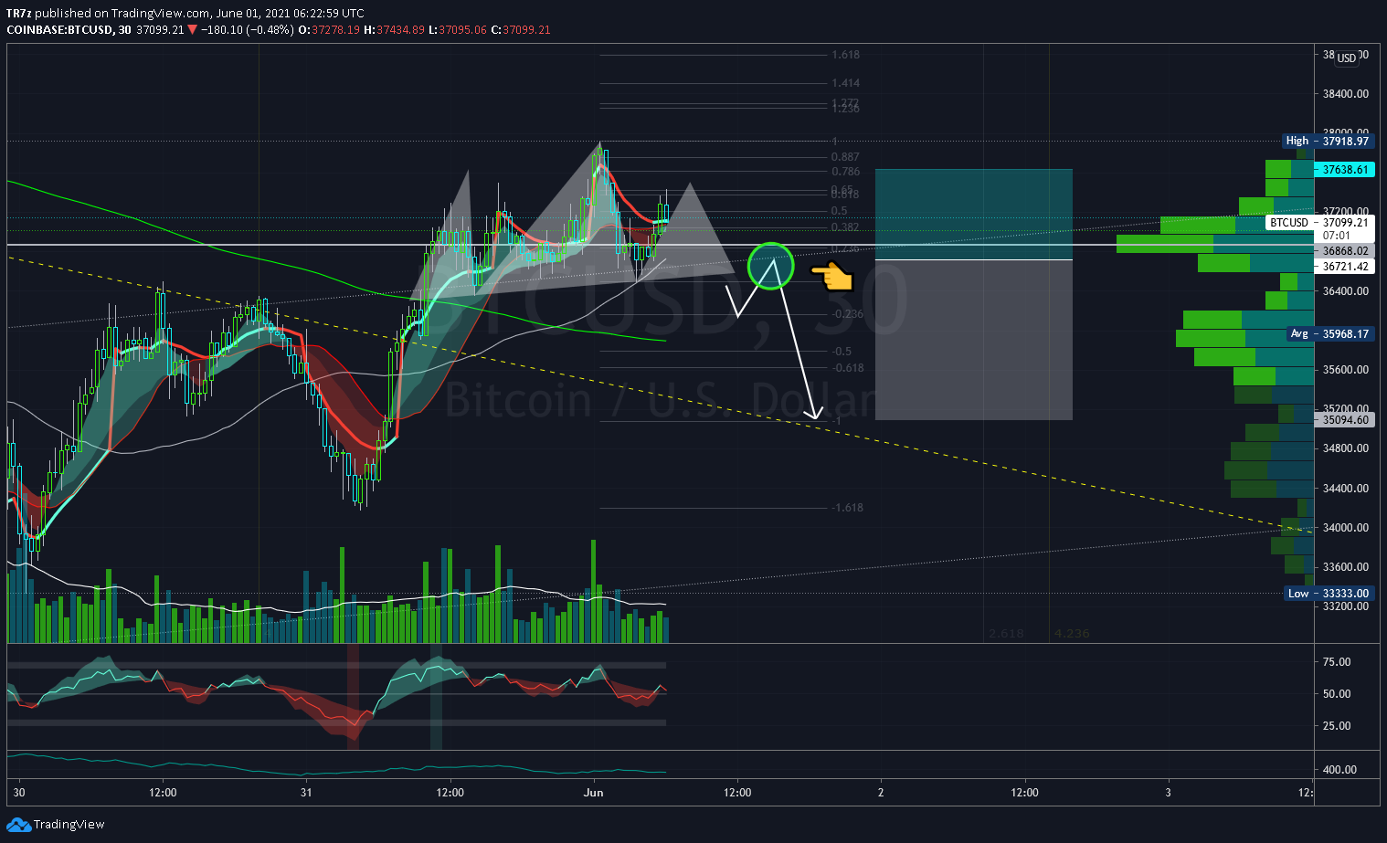Click the close price value C:37099.21
The image size is (1387, 843).
tap(521, 29)
